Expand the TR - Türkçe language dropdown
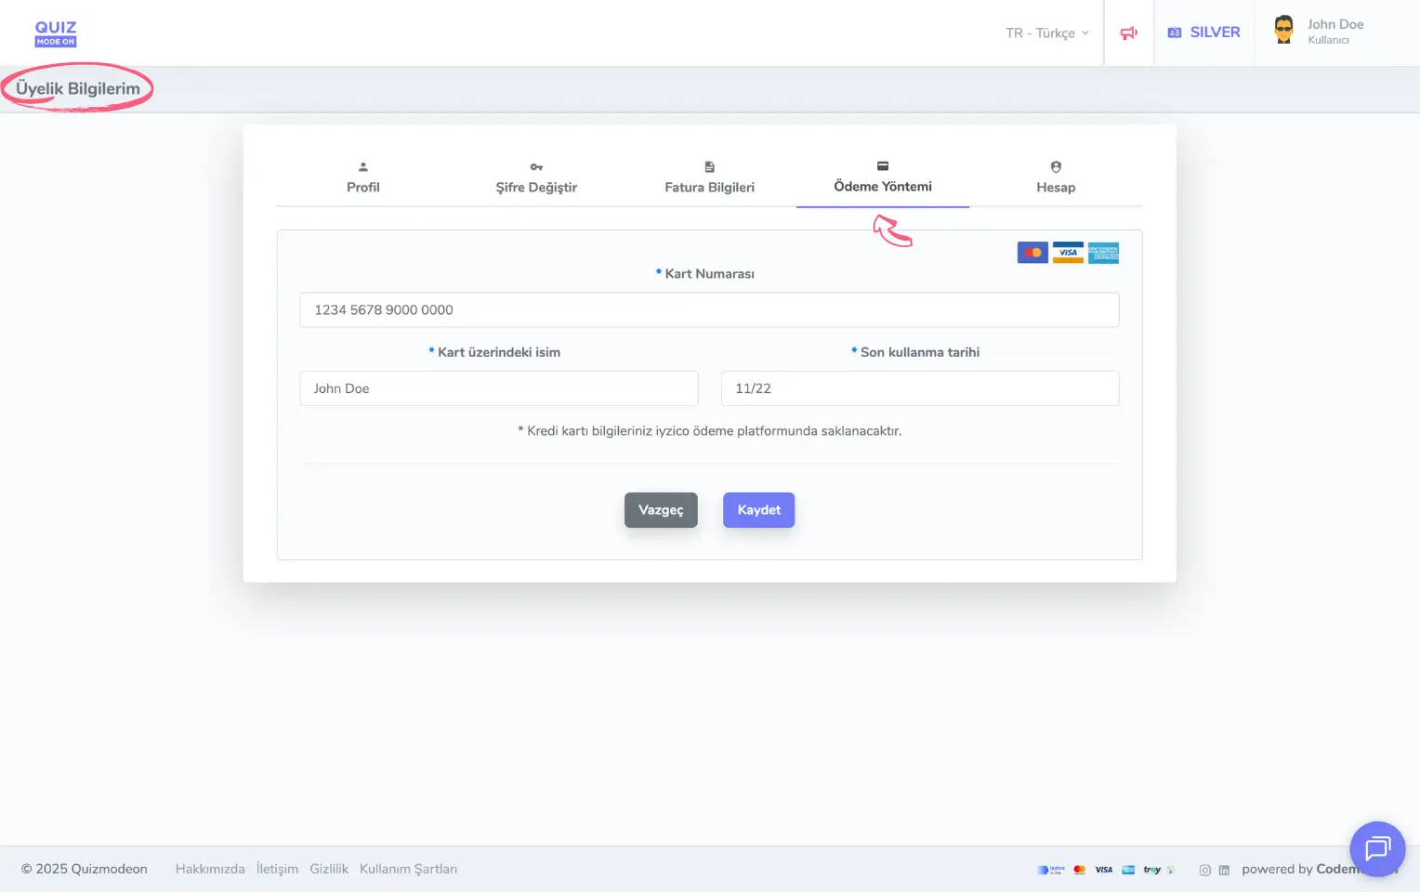 [x=1046, y=33]
